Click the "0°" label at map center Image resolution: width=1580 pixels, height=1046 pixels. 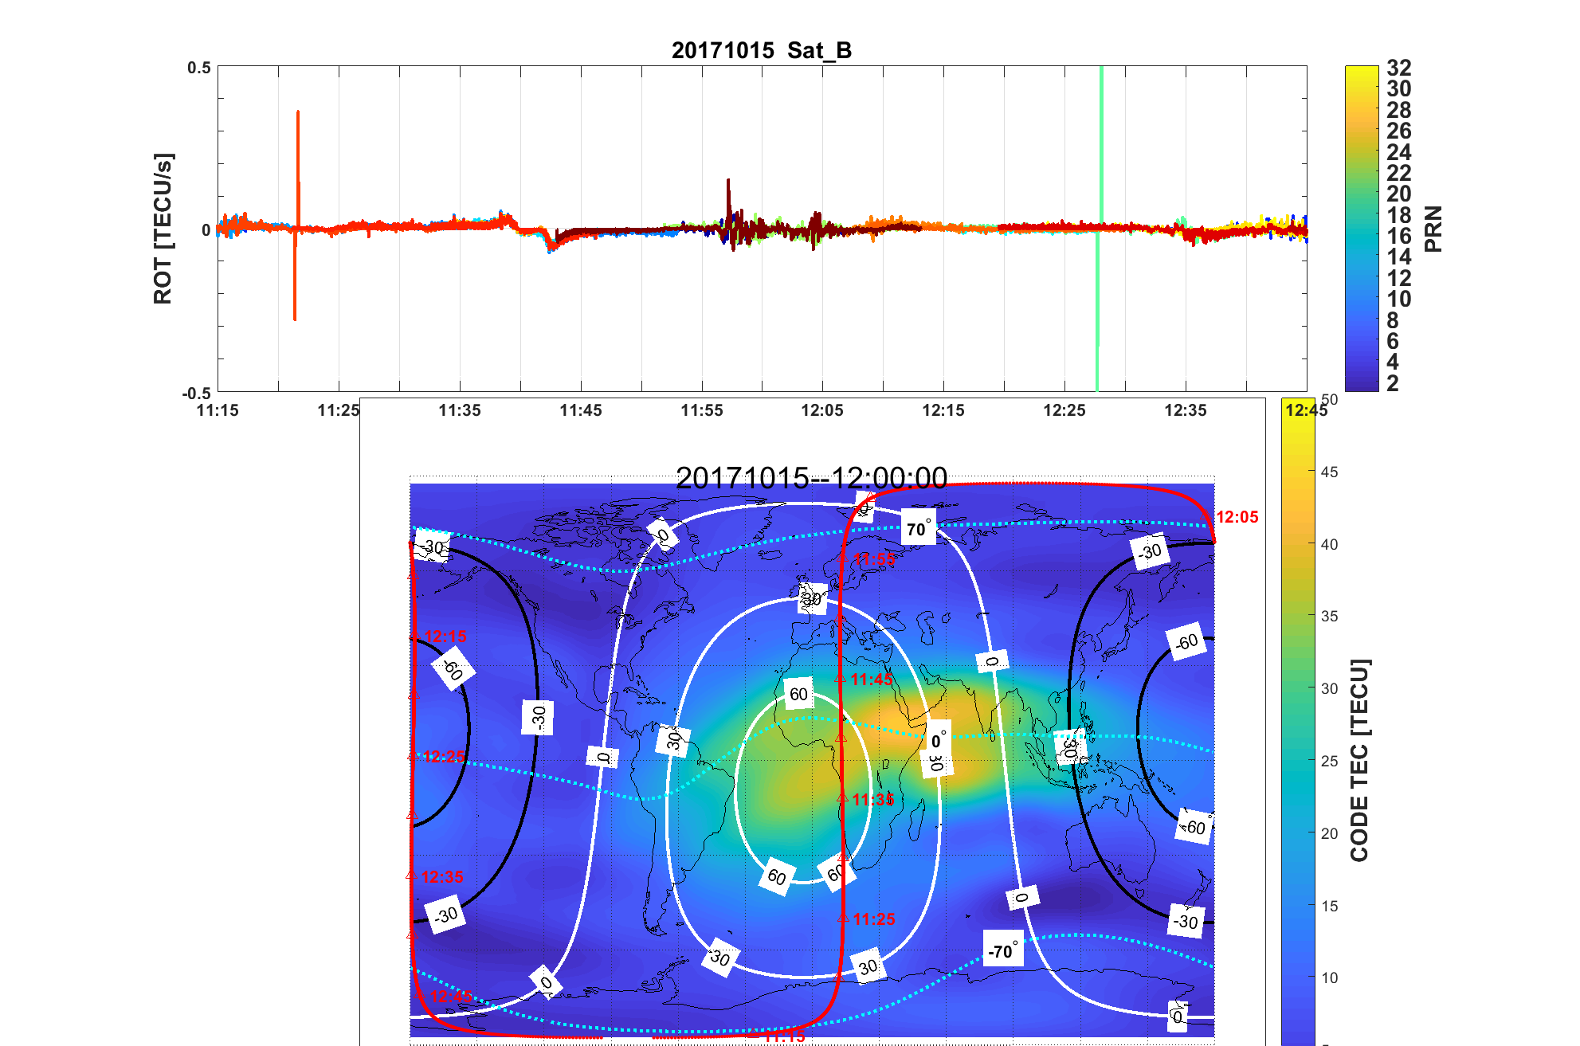click(x=939, y=740)
